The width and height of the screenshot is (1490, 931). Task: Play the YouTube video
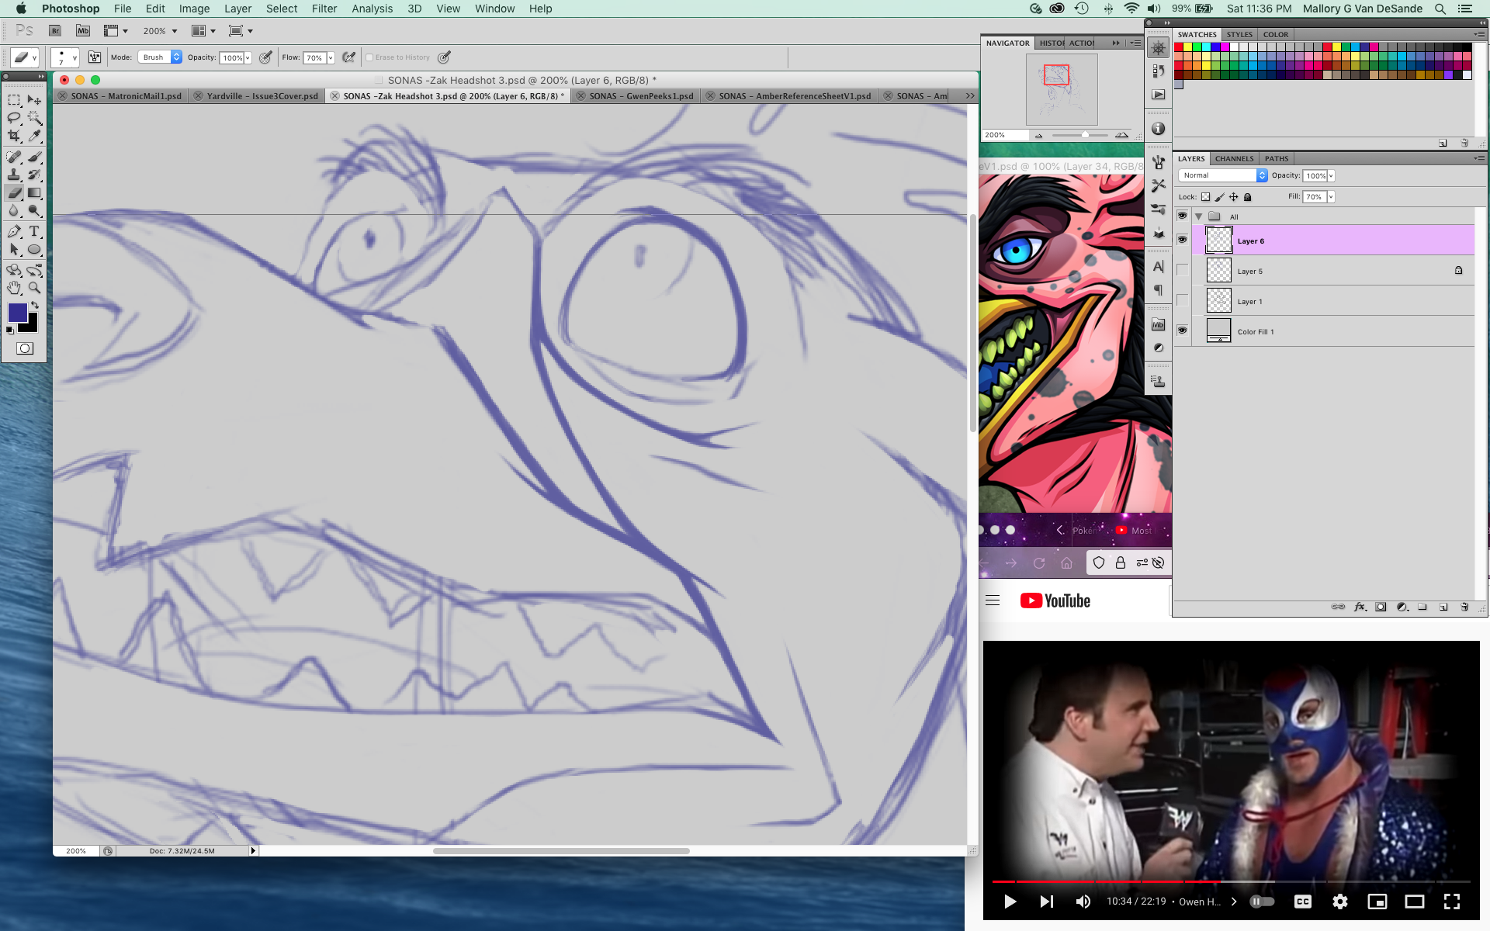tap(1010, 902)
